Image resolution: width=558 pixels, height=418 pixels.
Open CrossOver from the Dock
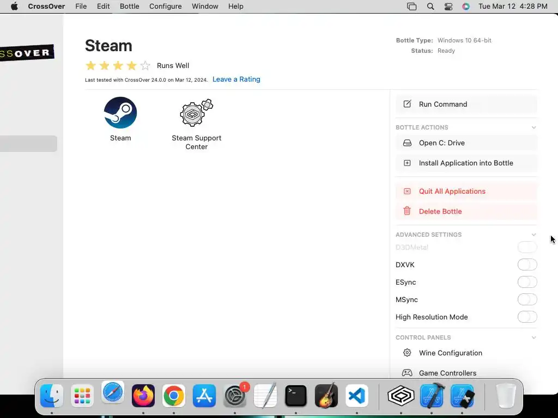coord(401,396)
